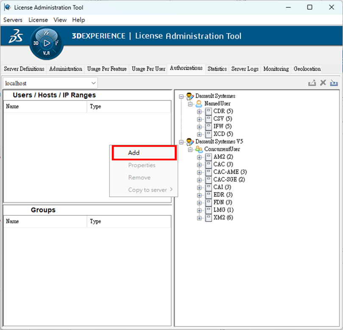Screen dimensions: 343x330
Task: Open the View menu
Action: [x=60, y=20]
